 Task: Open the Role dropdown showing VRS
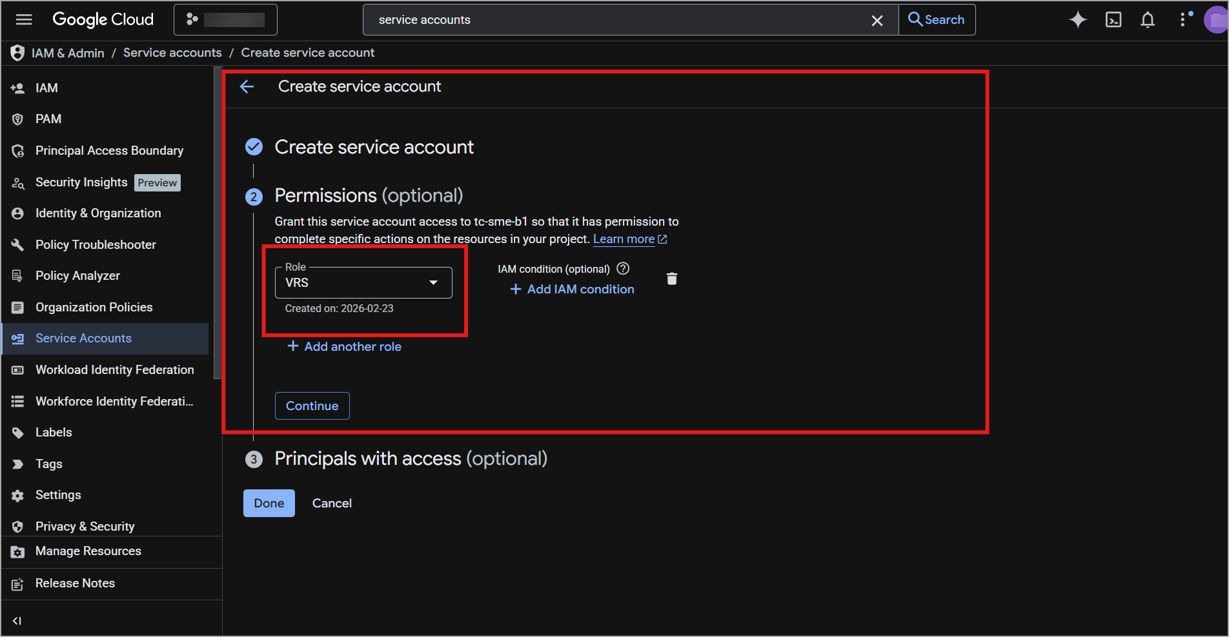tap(363, 283)
